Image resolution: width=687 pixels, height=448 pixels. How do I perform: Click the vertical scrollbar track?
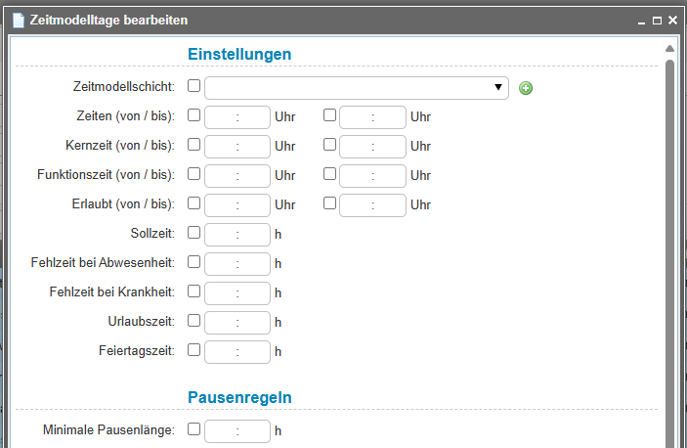coord(669,254)
